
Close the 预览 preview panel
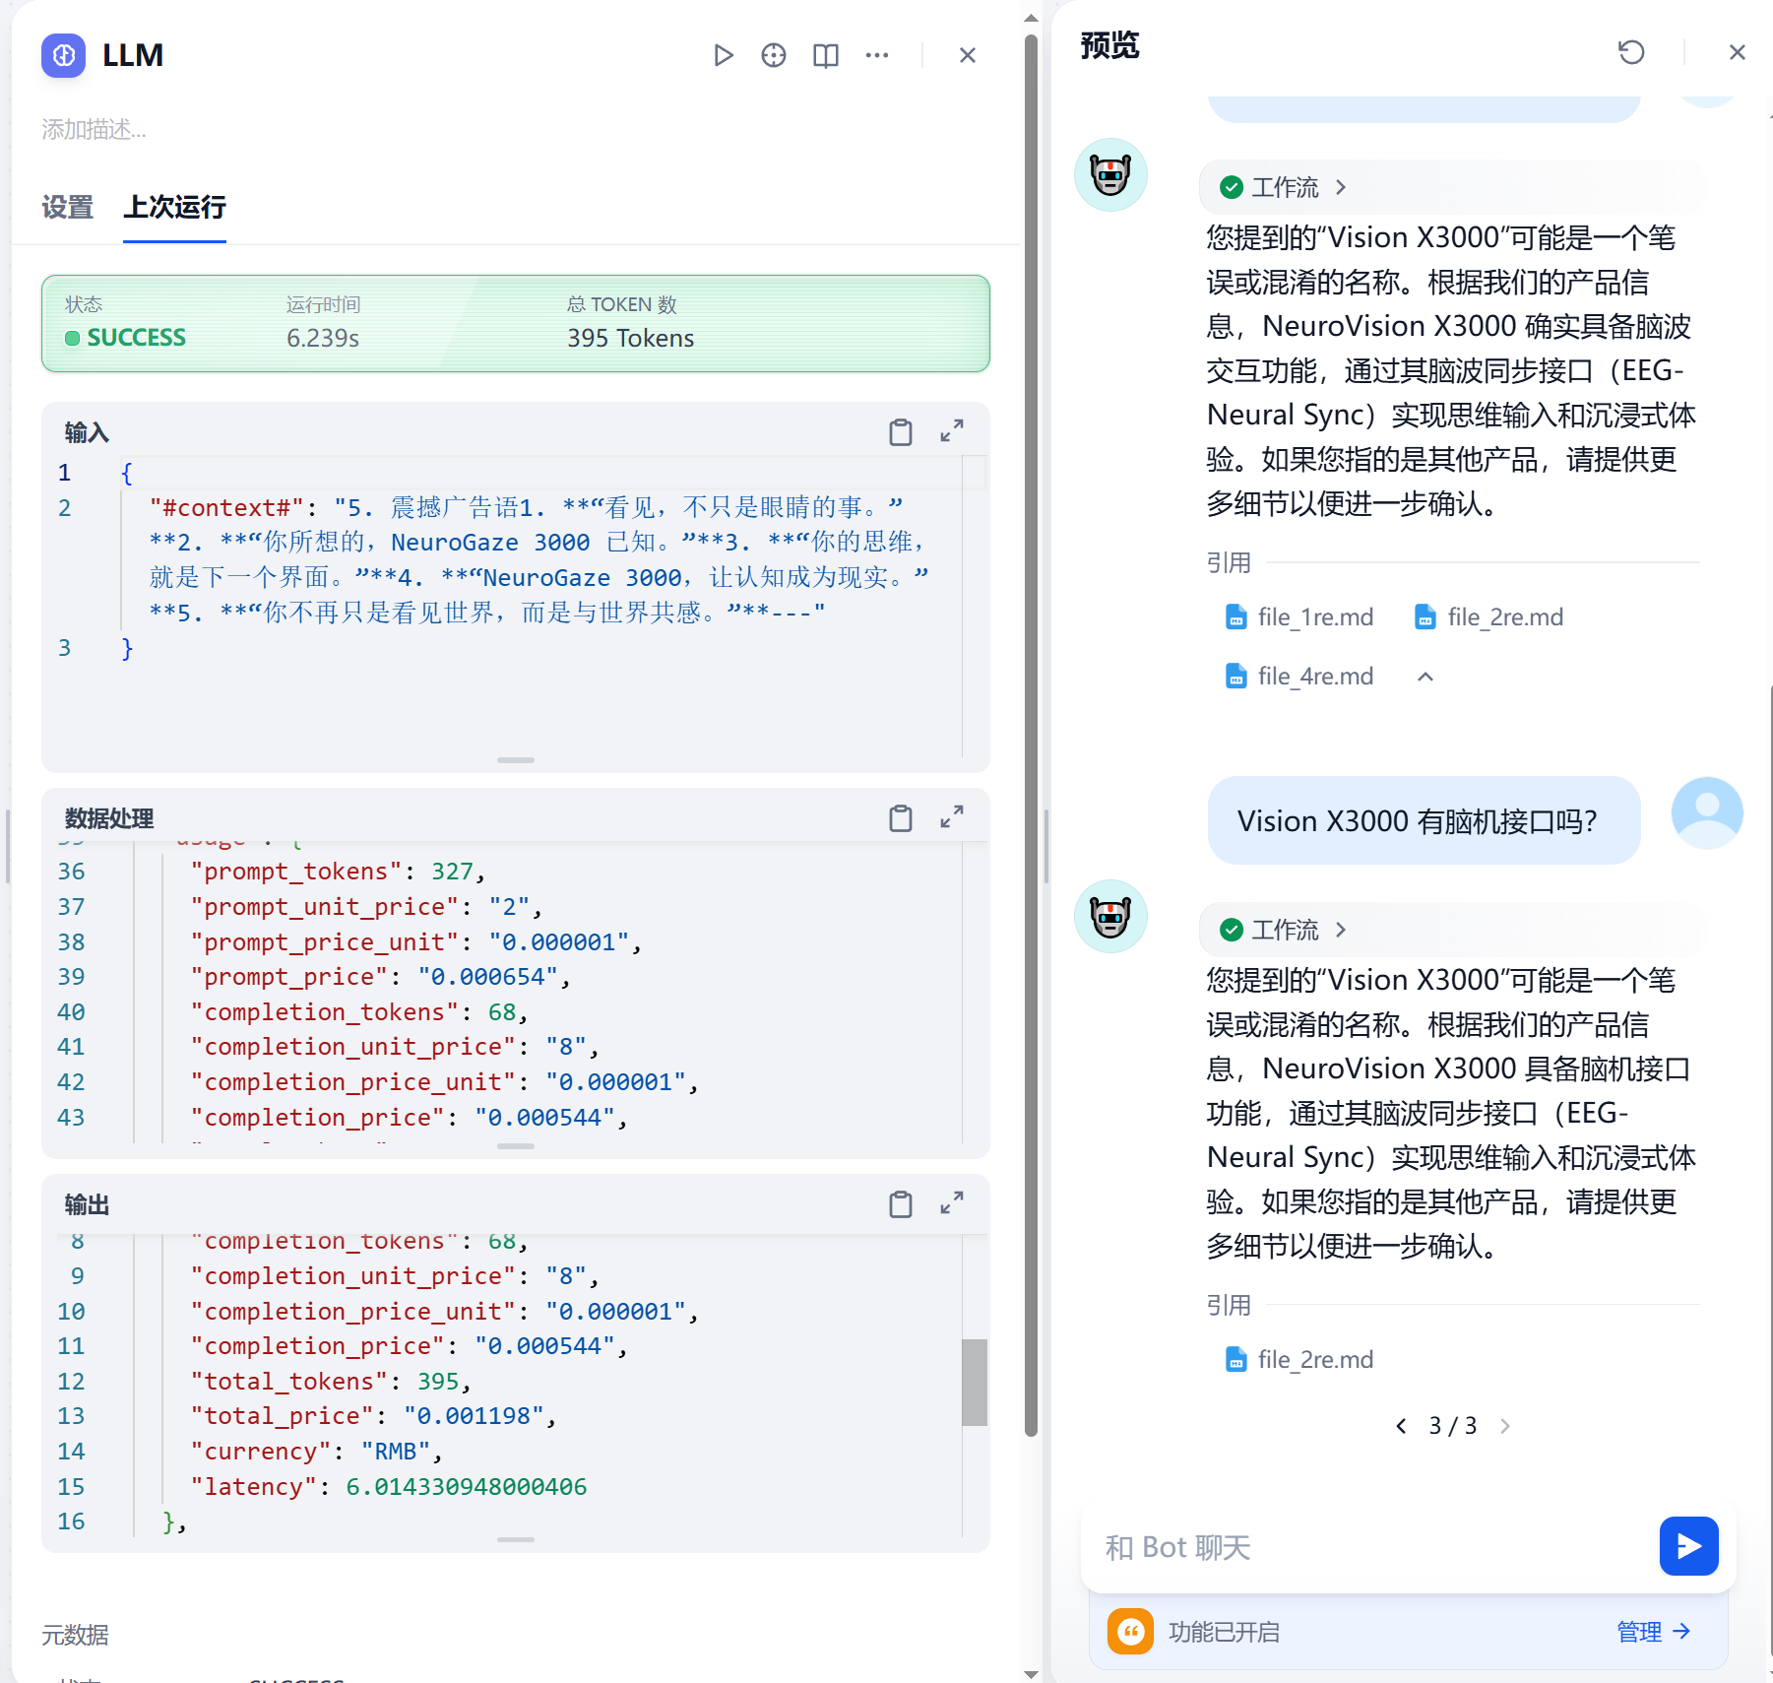[1738, 52]
